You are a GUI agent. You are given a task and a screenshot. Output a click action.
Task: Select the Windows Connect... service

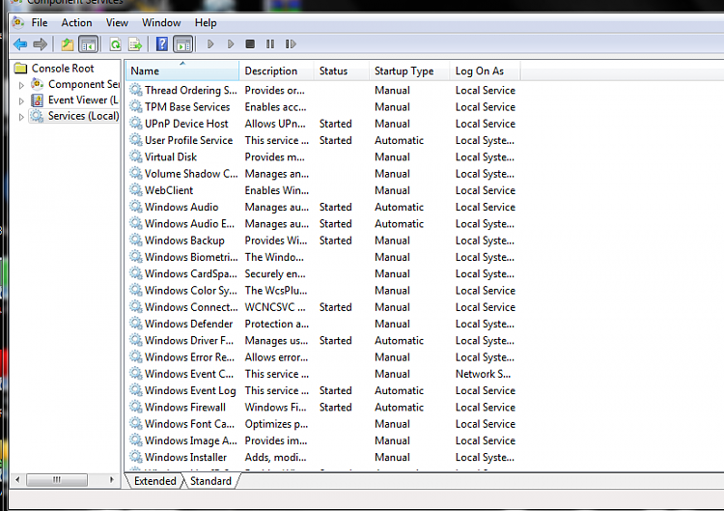click(323, 307)
